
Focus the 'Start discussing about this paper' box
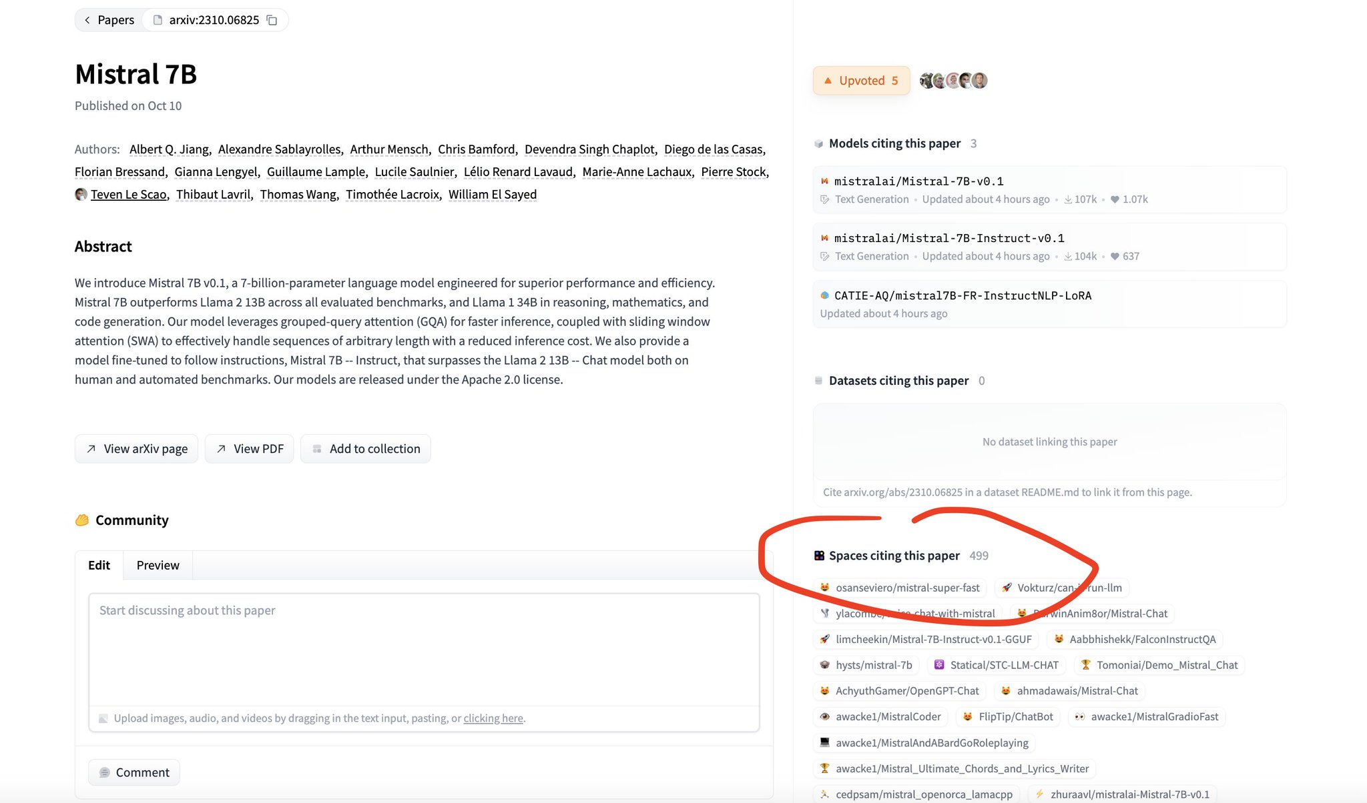point(425,650)
